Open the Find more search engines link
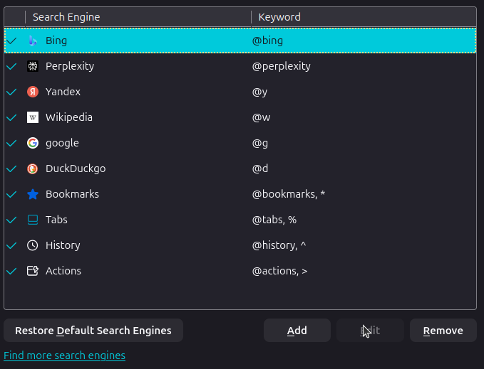Viewport: 484px width, 369px height. (x=64, y=355)
